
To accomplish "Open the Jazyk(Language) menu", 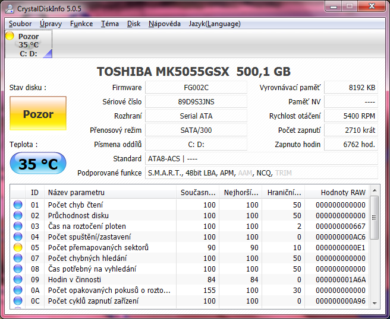I will [215, 24].
